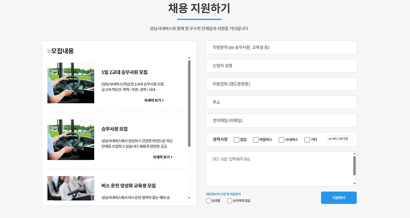Click the 신청자 성명 name field

(x=281, y=66)
